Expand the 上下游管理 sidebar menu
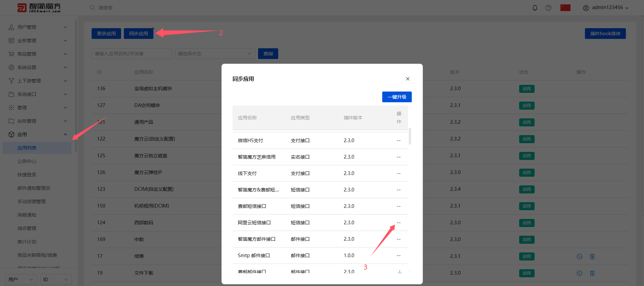Viewport: 644px width, 286px height. 38,81
